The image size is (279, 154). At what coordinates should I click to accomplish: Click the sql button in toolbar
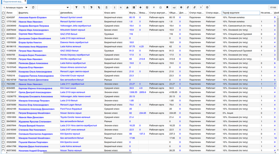point(174,7)
